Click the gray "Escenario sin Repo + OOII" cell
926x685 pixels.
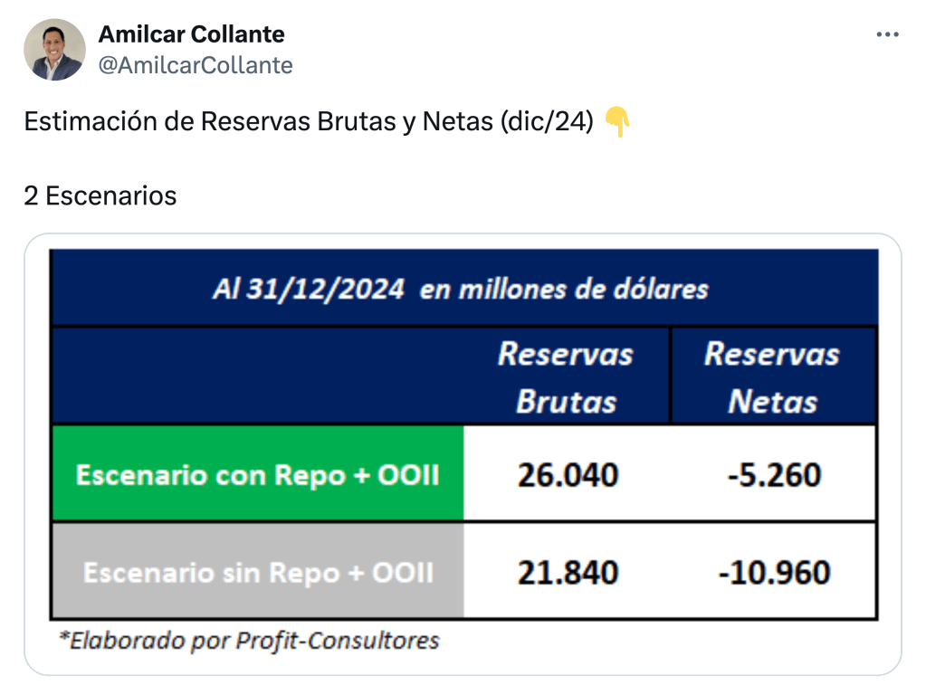[x=257, y=573]
